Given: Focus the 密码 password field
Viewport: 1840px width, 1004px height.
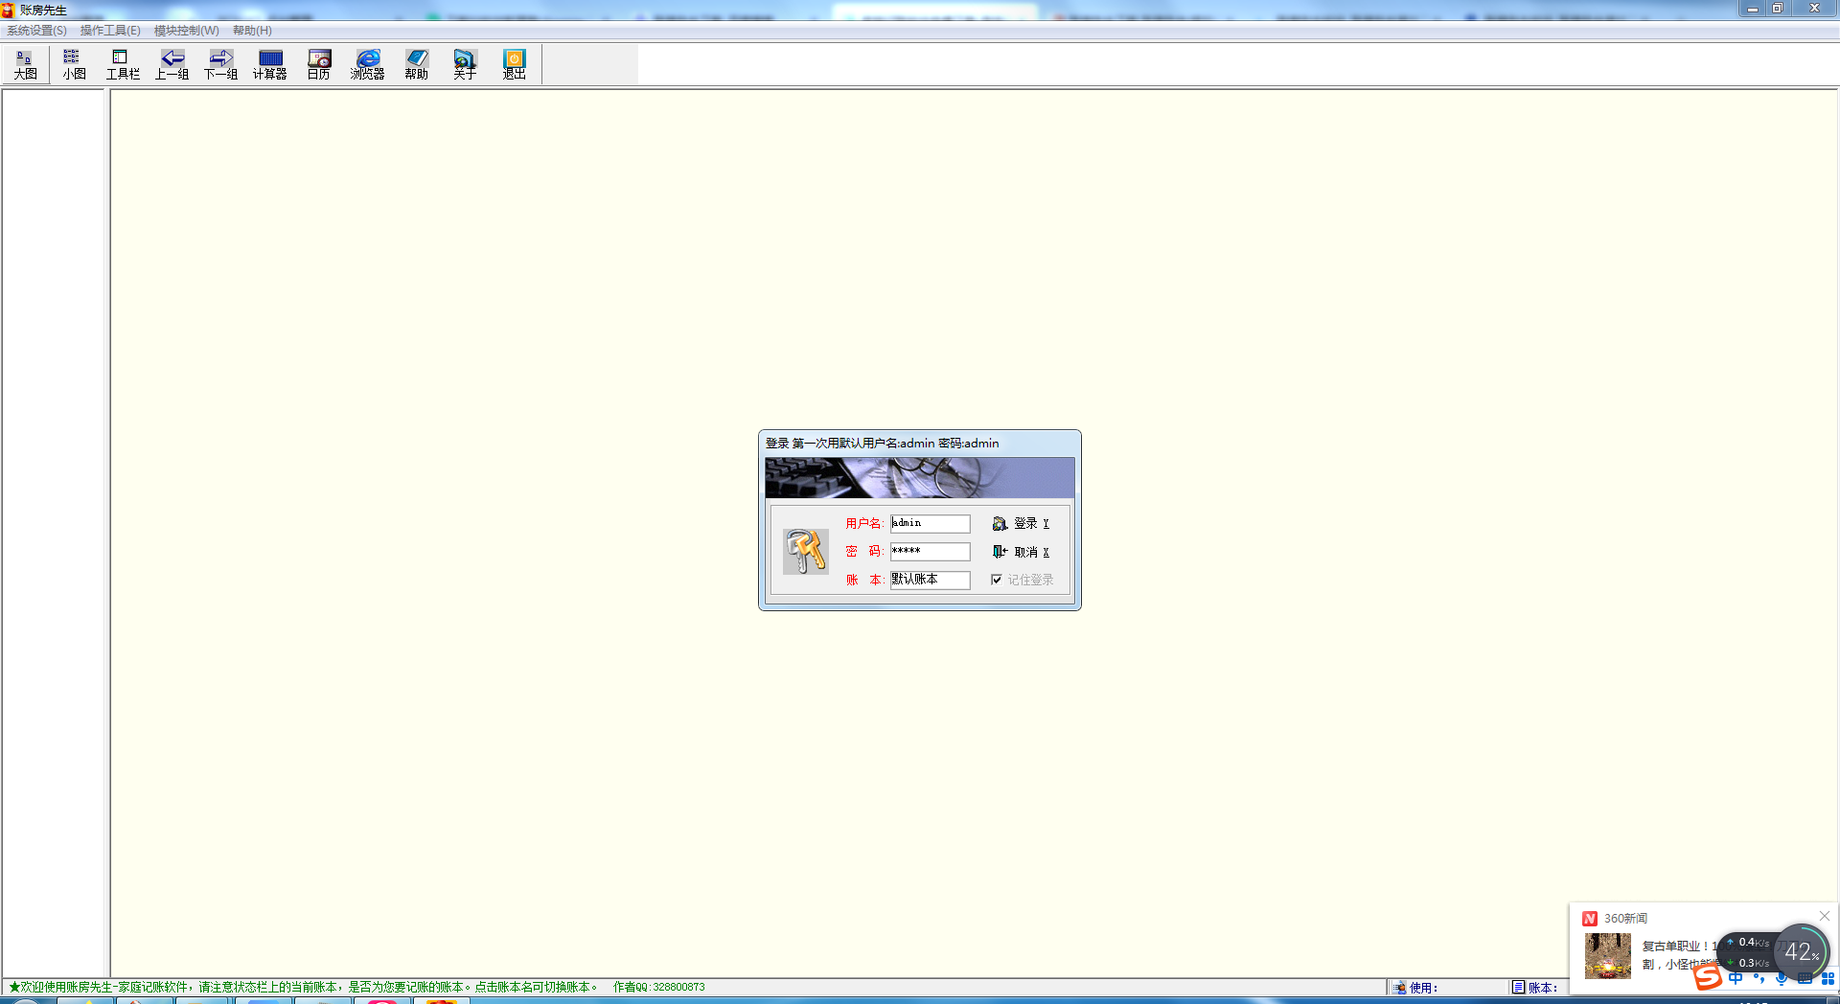Looking at the screenshot, I should pyautogui.click(x=930, y=552).
